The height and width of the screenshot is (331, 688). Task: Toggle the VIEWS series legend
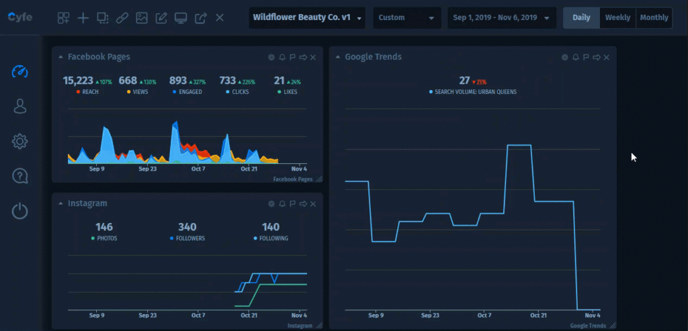coord(137,92)
